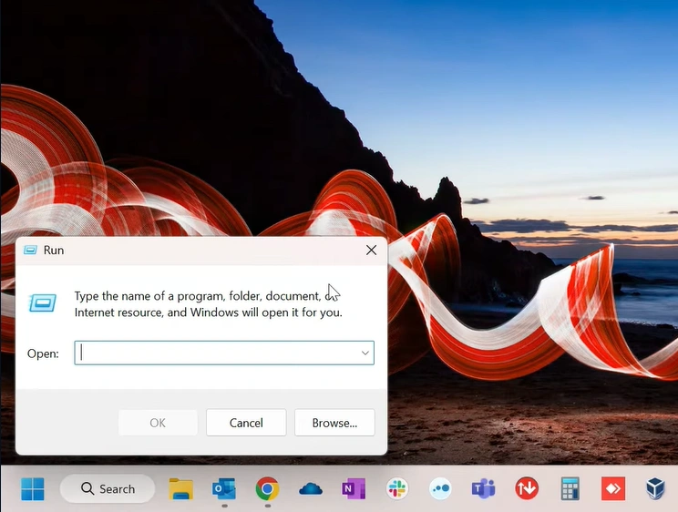Cancel the Run dialog
678x512 pixels.
(246, 423)
